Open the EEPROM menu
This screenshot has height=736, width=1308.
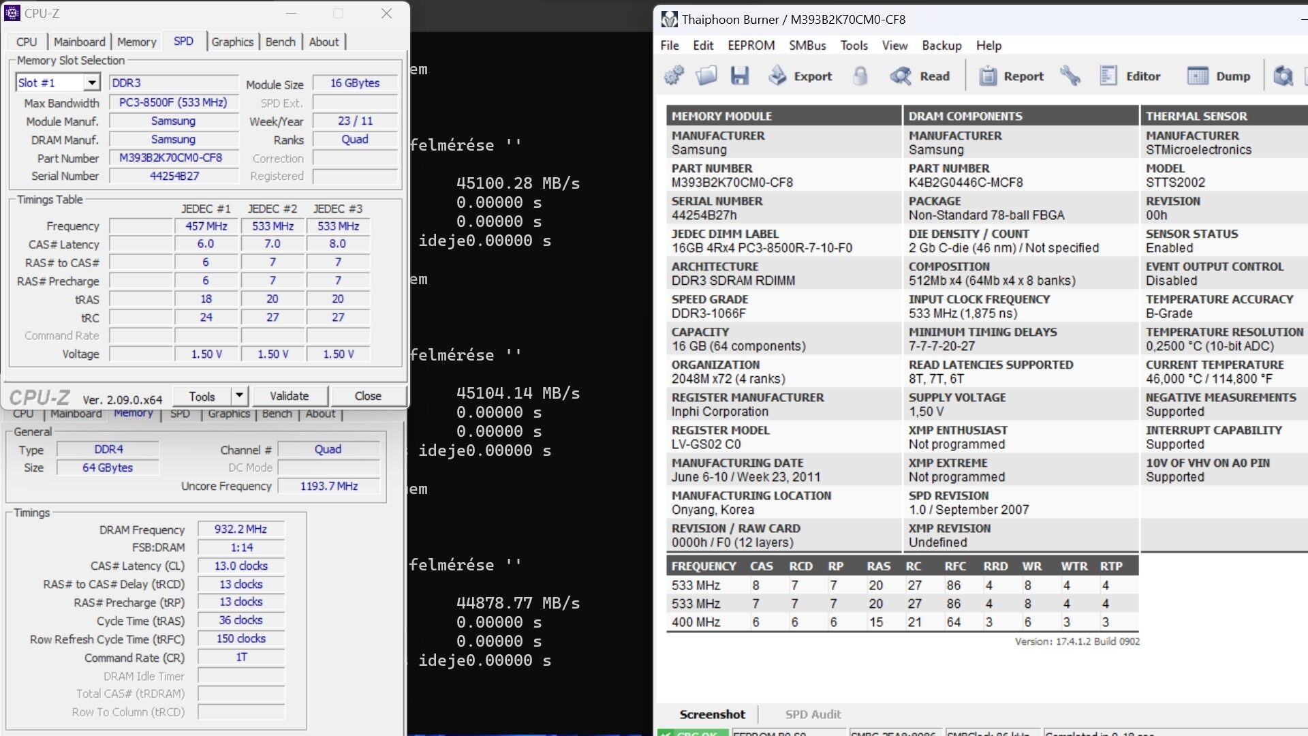point(751,45)
